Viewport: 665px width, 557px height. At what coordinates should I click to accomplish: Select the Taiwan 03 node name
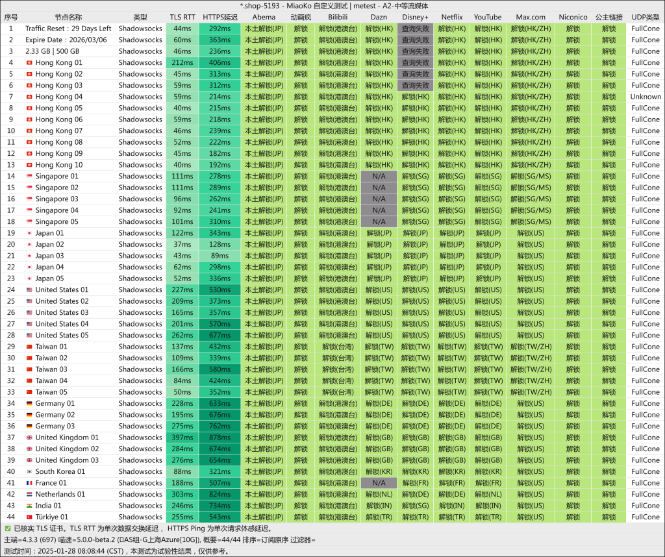coord(51,369)
